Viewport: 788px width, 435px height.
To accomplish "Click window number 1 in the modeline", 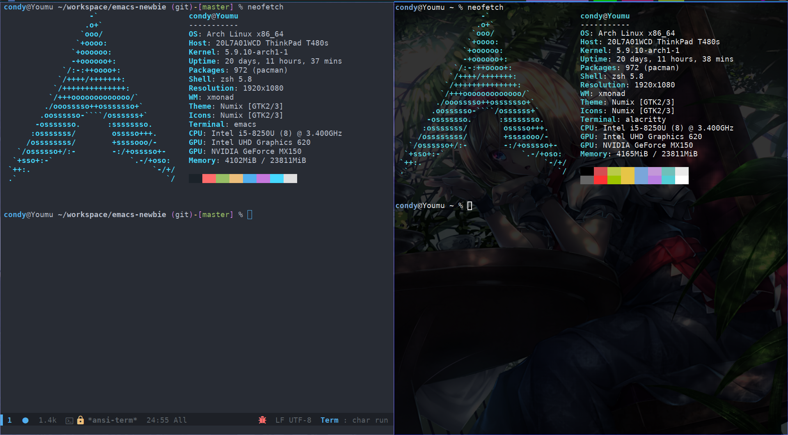I will [9, 420].
